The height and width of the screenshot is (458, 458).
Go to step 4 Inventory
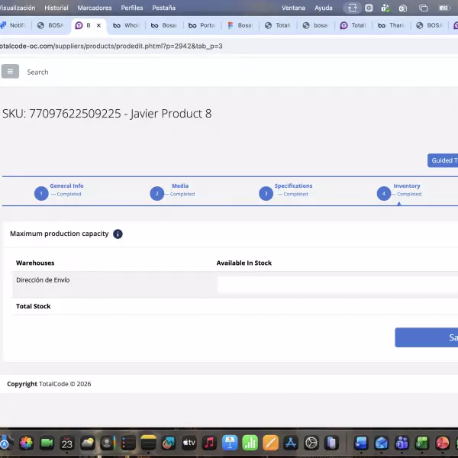(399, 192)
